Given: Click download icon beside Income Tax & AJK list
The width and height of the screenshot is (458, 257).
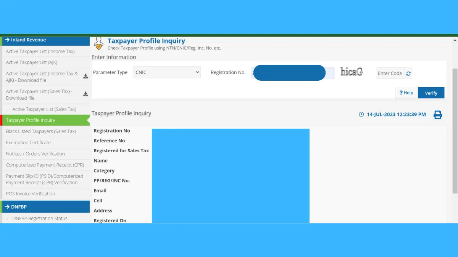Looking at the screenshot, I should [x=85, y=76].
